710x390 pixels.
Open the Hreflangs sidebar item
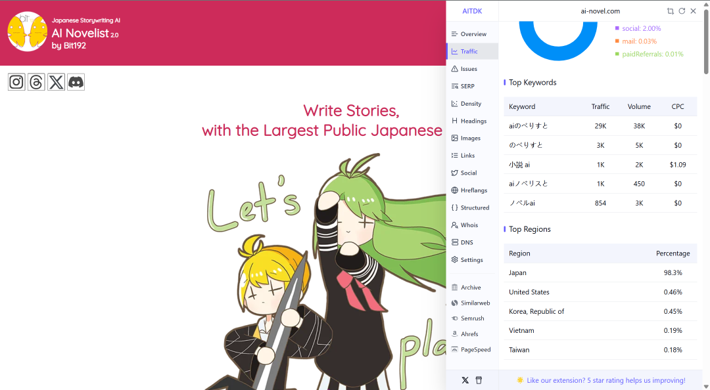tap(472, 190)
